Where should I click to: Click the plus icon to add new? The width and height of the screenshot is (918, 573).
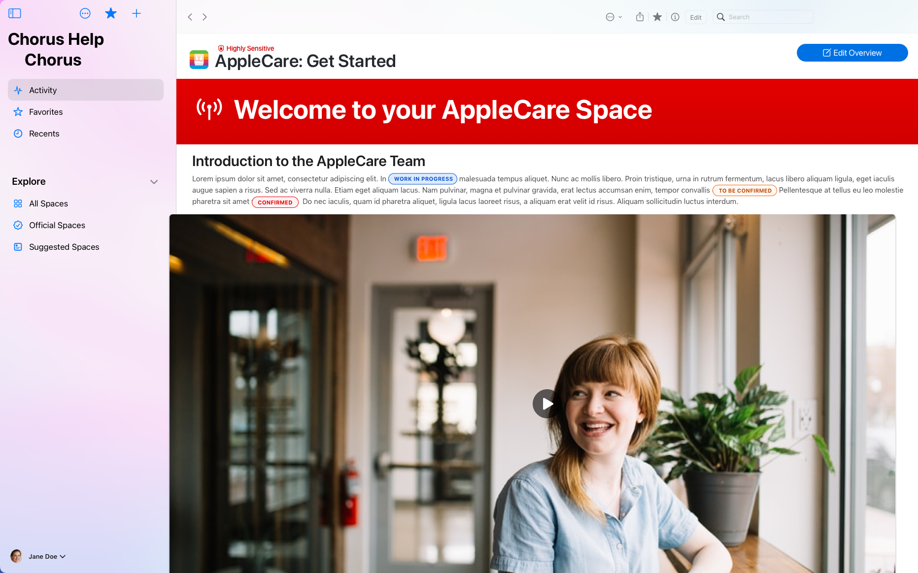(136, 13)
